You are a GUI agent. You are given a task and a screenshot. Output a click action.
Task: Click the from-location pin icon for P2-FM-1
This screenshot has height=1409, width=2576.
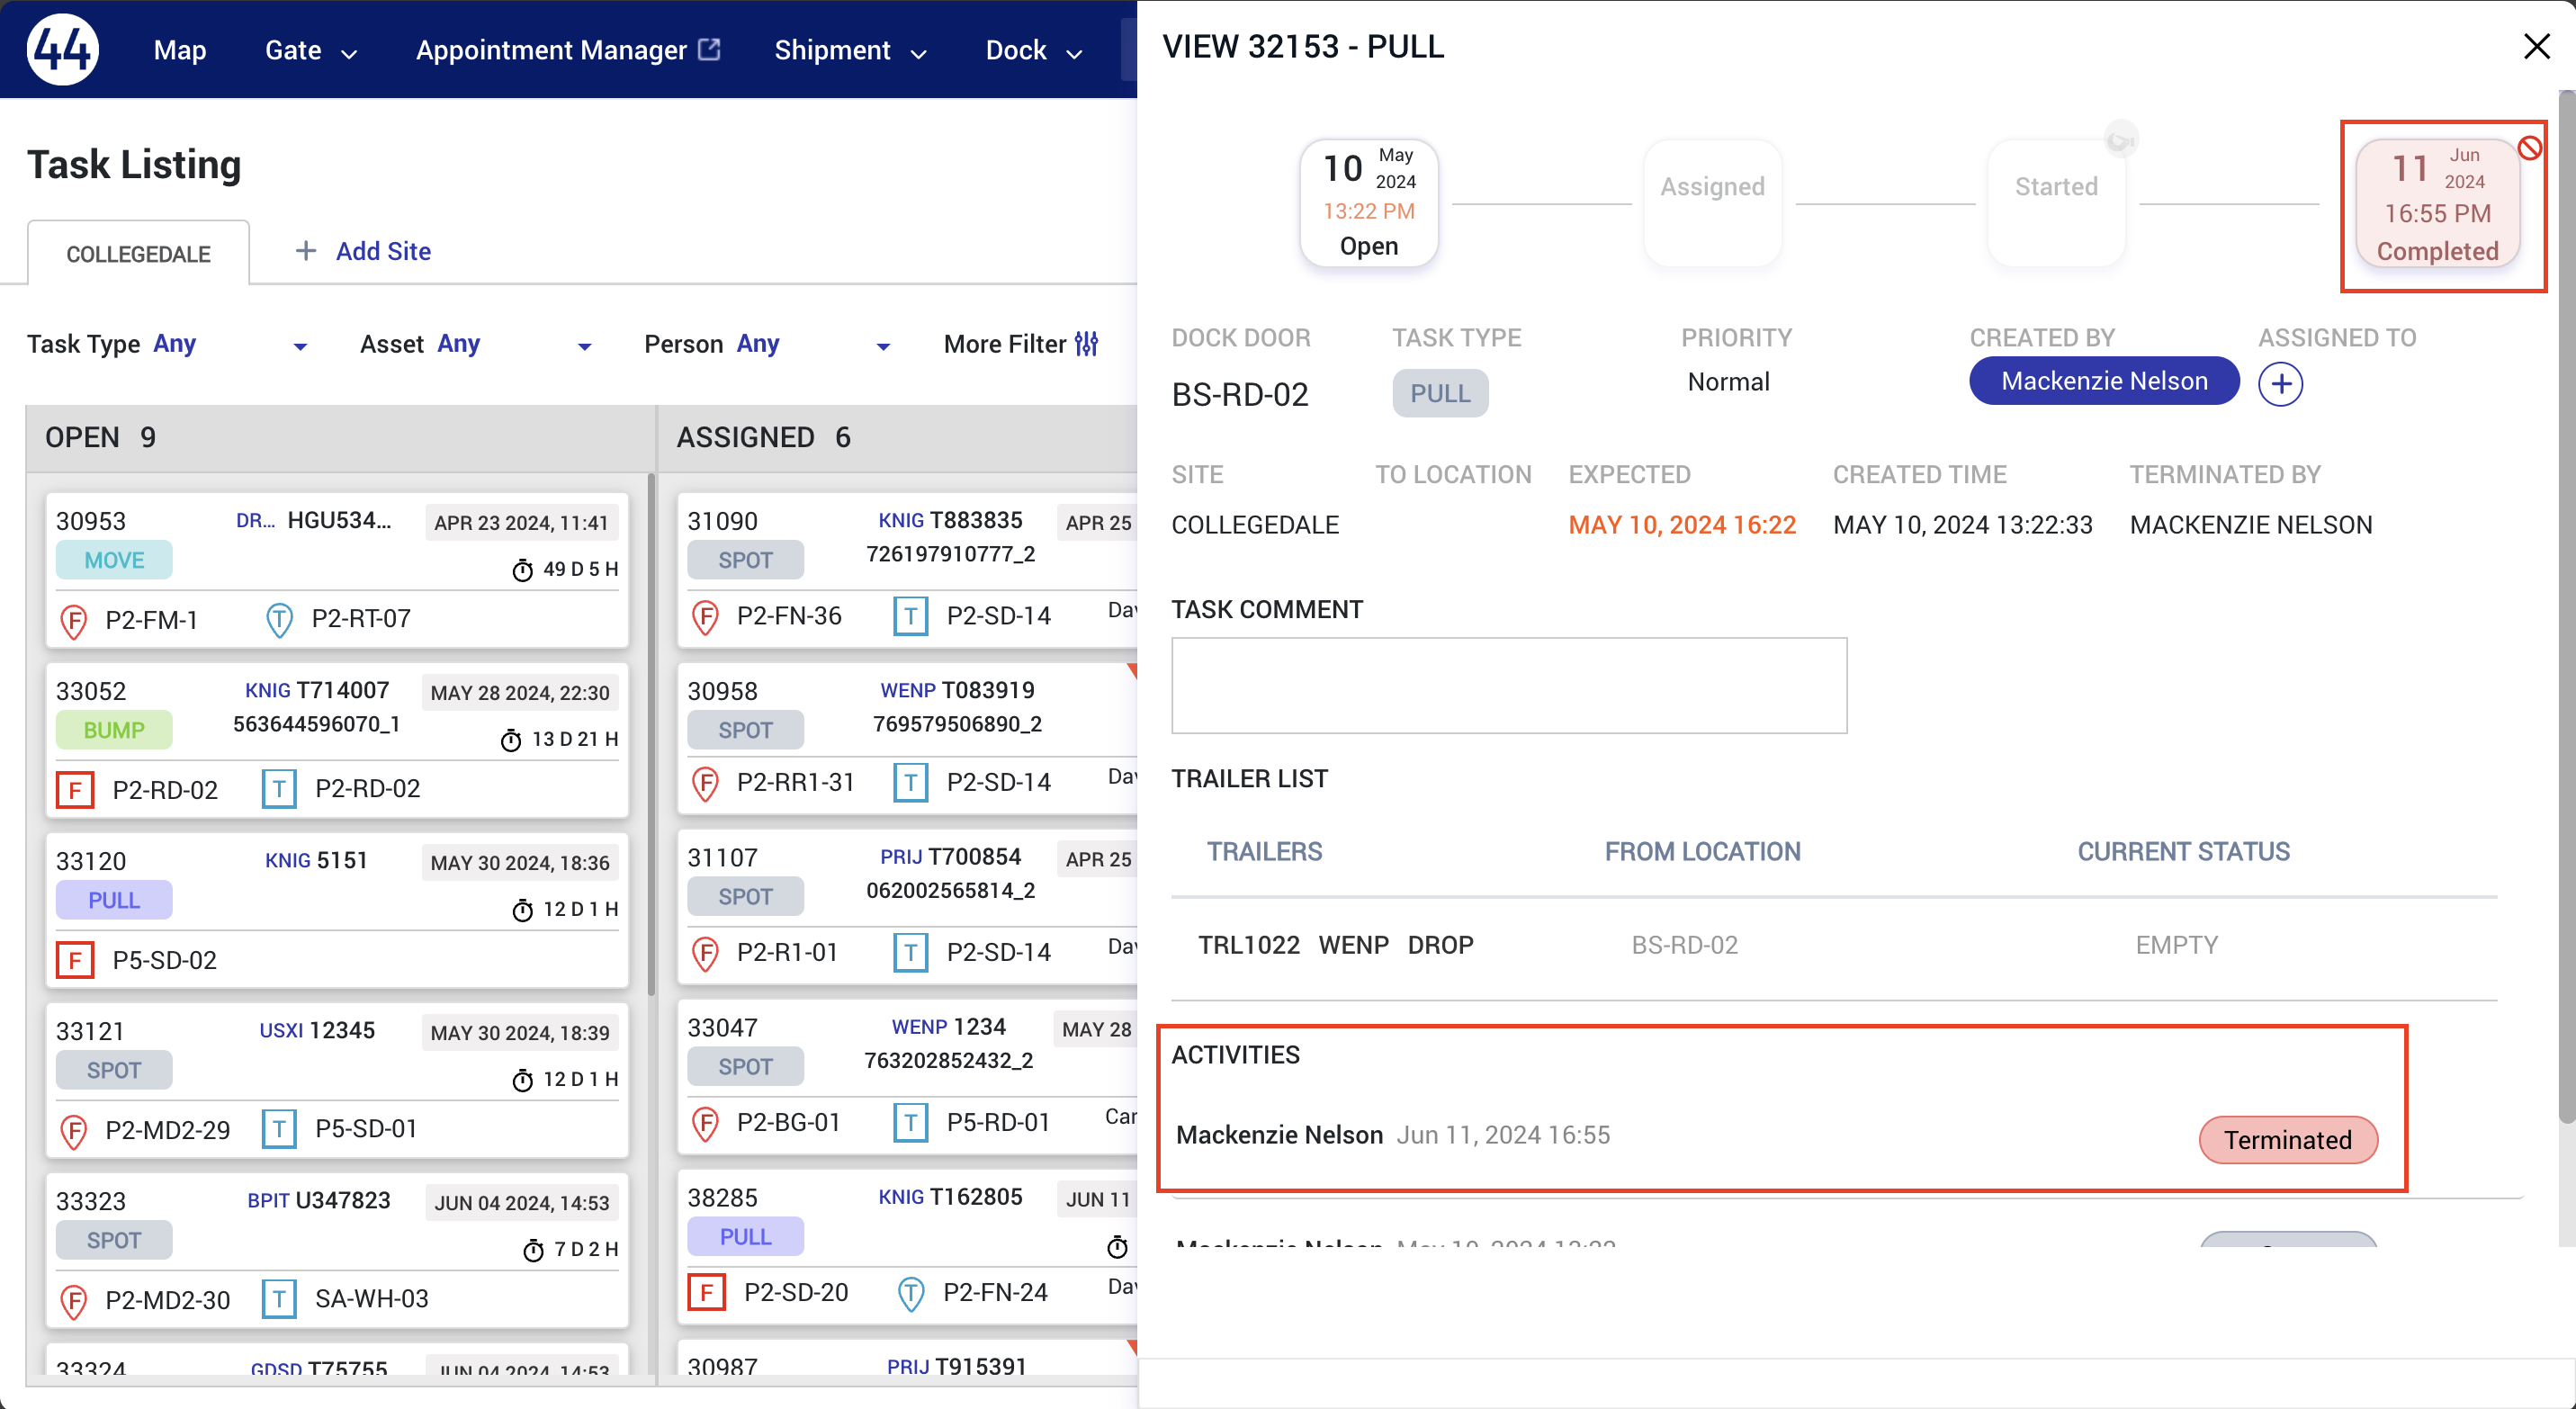point(73,620)
